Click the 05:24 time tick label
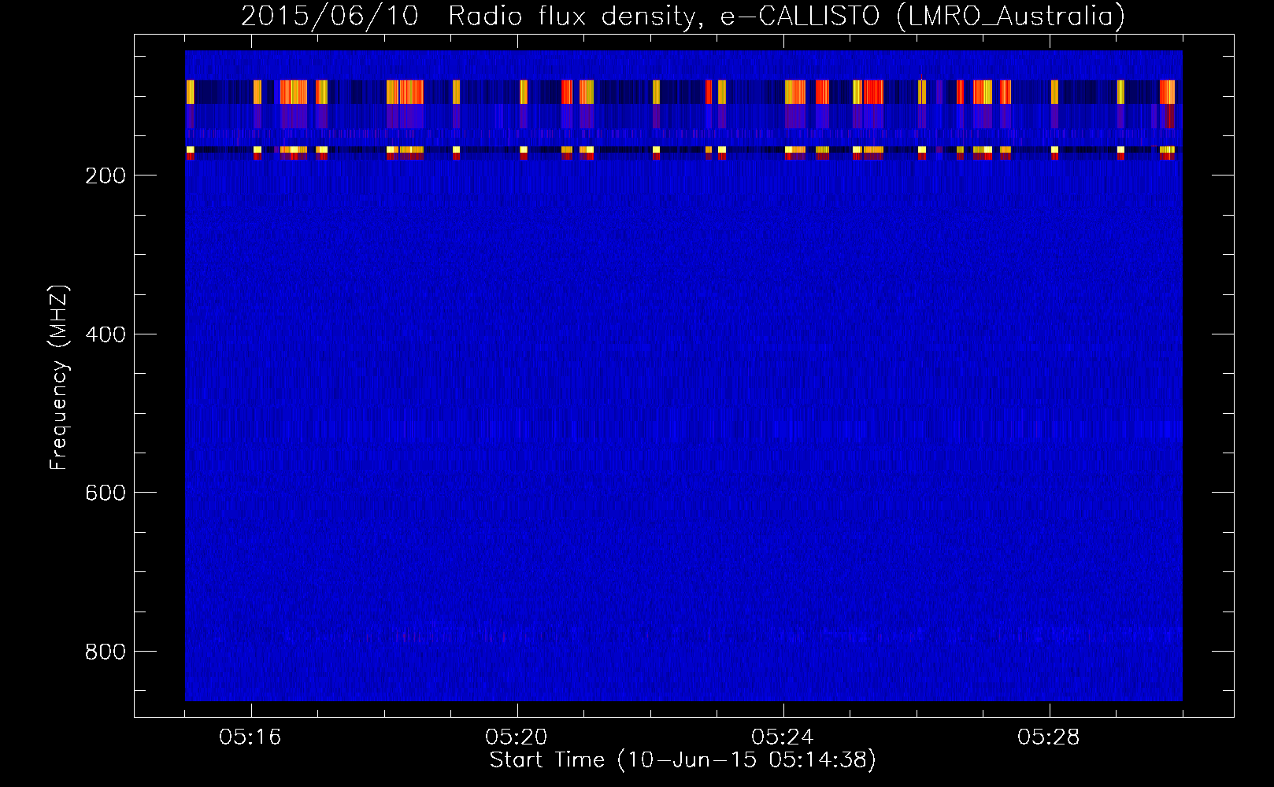This screenshot has width=1274, height=787. tap(783, 737)
